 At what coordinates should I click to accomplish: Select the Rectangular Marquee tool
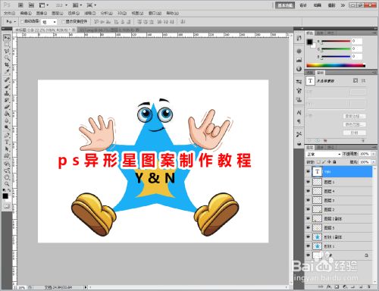point(7,45)
